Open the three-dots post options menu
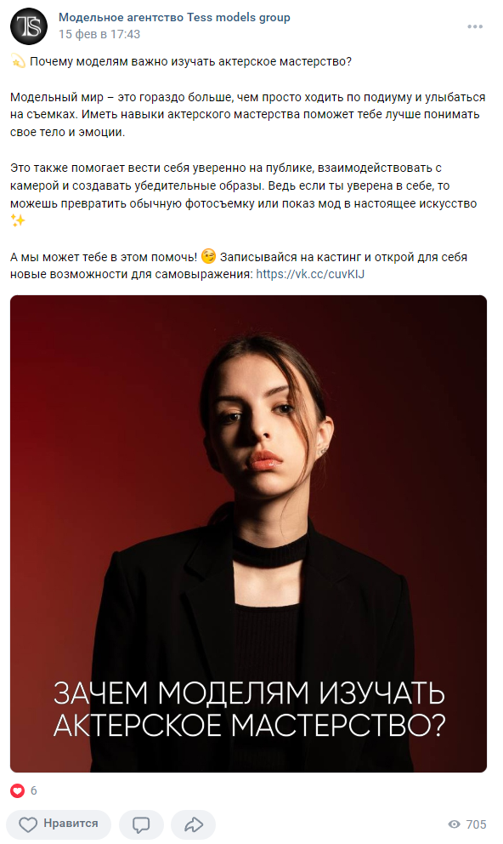503x844 pixels. pos(474,26)
